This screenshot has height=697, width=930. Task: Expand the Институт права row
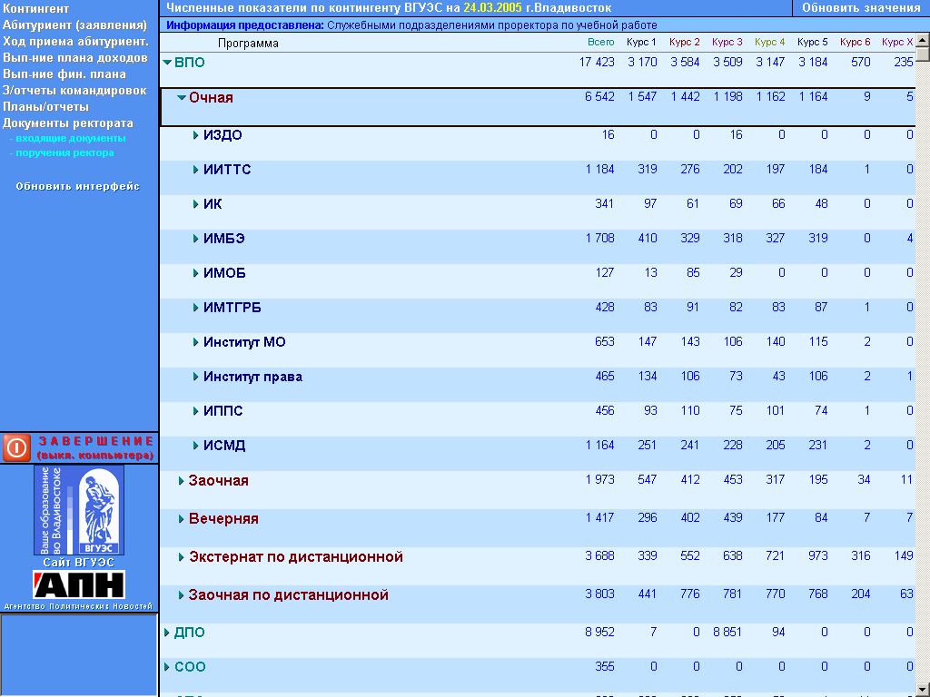(196, 377)
